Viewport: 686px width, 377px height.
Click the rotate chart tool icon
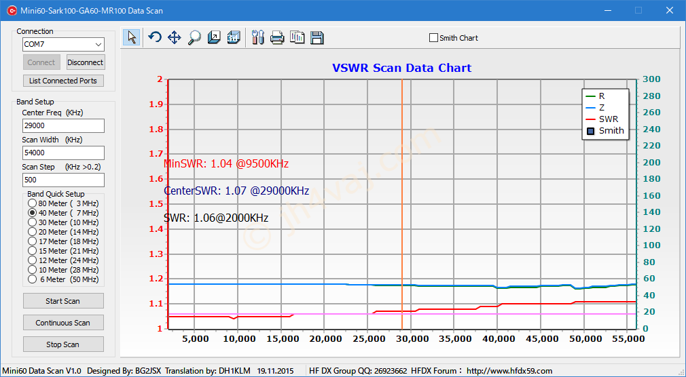tap(154, 37)
